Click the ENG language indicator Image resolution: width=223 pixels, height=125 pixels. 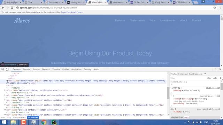click(206, 122)
